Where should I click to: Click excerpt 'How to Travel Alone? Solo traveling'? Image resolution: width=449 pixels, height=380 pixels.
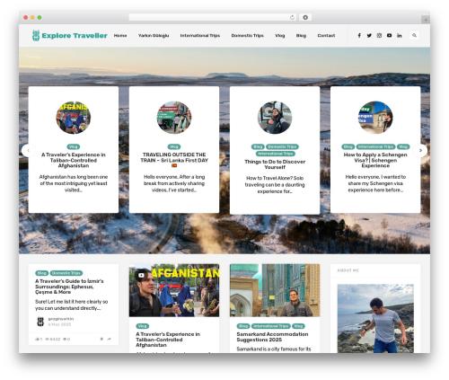(275, 185)
